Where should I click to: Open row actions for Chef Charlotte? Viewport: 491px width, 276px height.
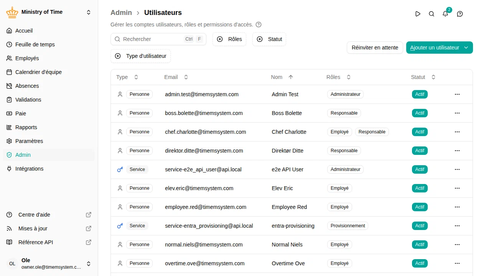click(x=457, y=132)
